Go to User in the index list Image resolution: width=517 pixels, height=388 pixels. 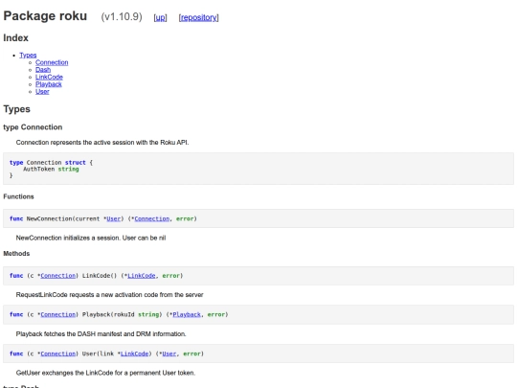42,91
